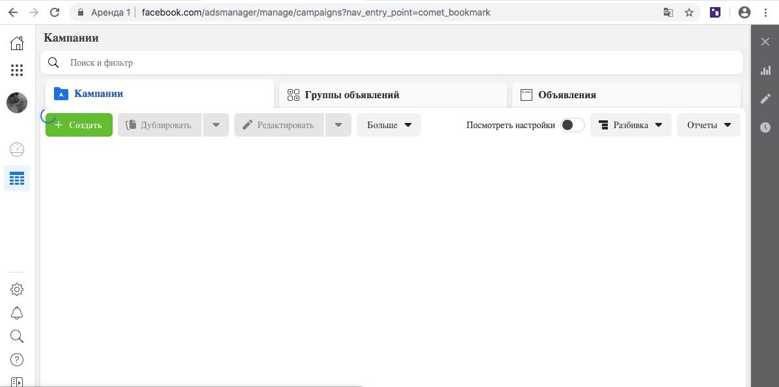
Task: Open the account profile avatar
Action: point(17,103)
